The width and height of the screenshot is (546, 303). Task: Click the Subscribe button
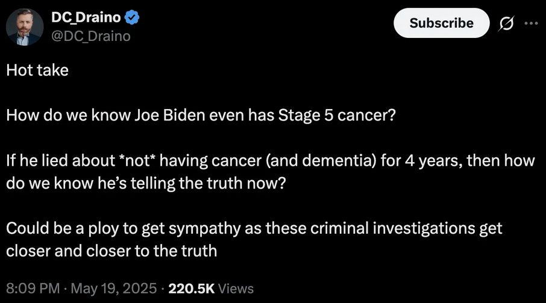coord(441,23)
